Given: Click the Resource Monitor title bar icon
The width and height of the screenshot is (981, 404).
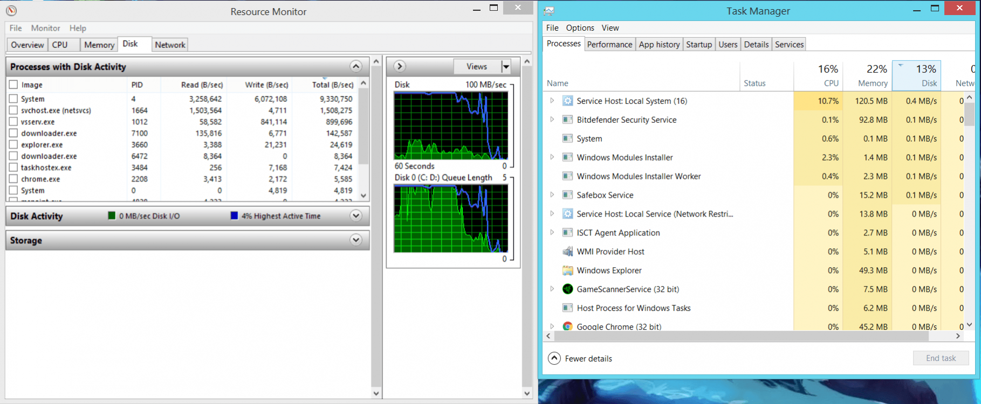Looking at the screenshot, I should pos(11,11).
